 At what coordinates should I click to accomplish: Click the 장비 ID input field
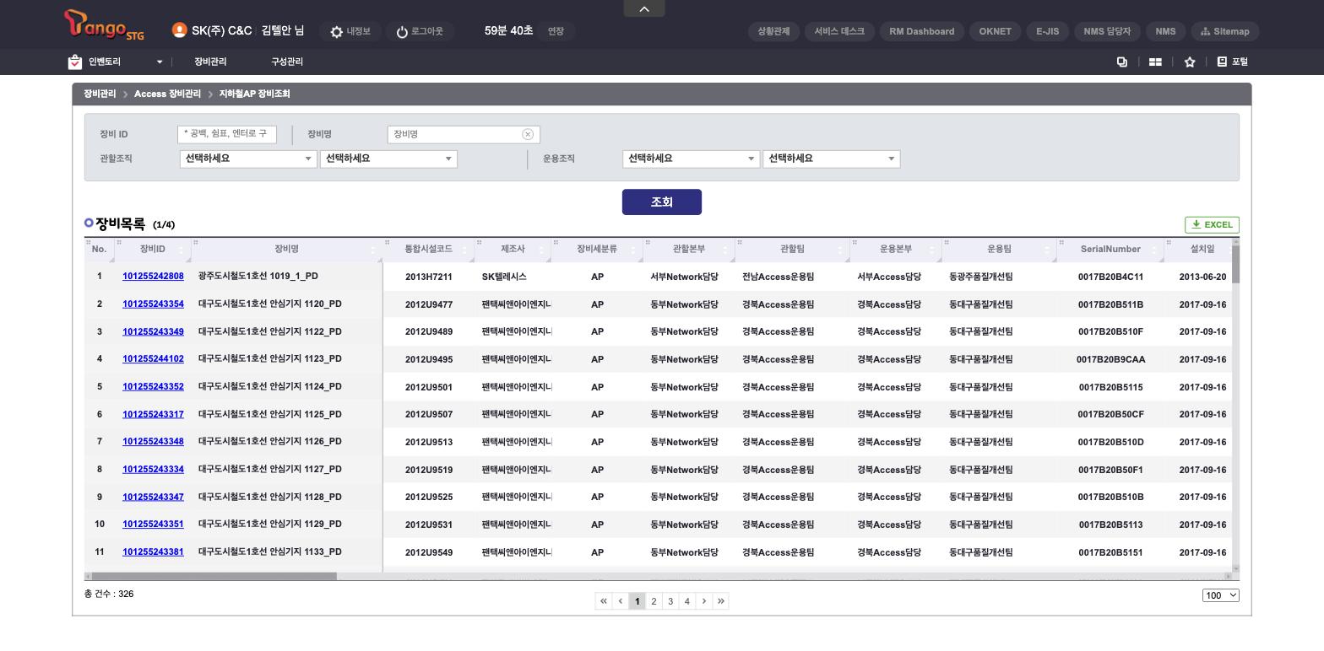[x=227, y=134]
